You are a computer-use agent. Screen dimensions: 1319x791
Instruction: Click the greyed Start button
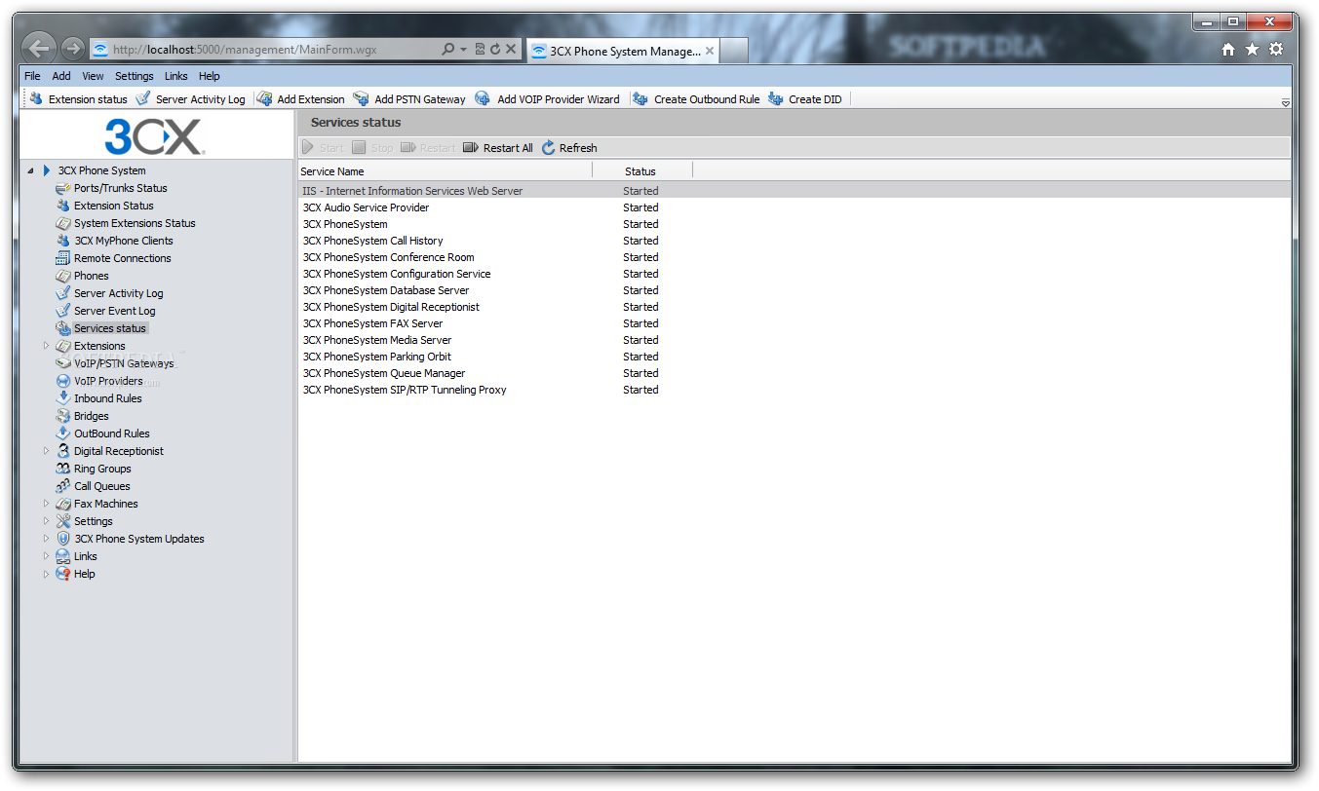click(323, 148)
